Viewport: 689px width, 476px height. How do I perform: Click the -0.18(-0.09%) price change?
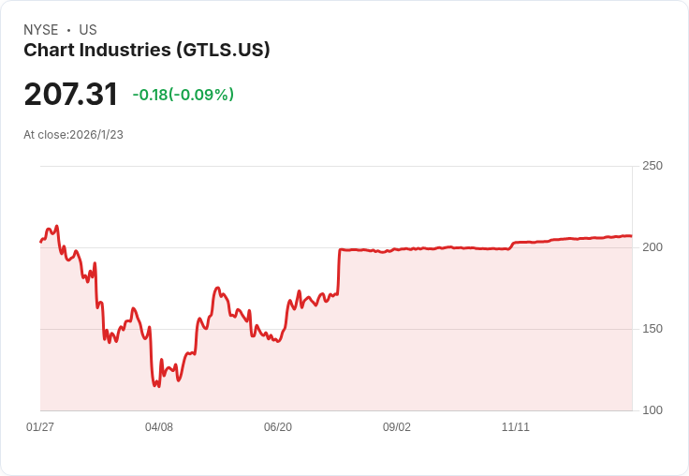point(183,95)
